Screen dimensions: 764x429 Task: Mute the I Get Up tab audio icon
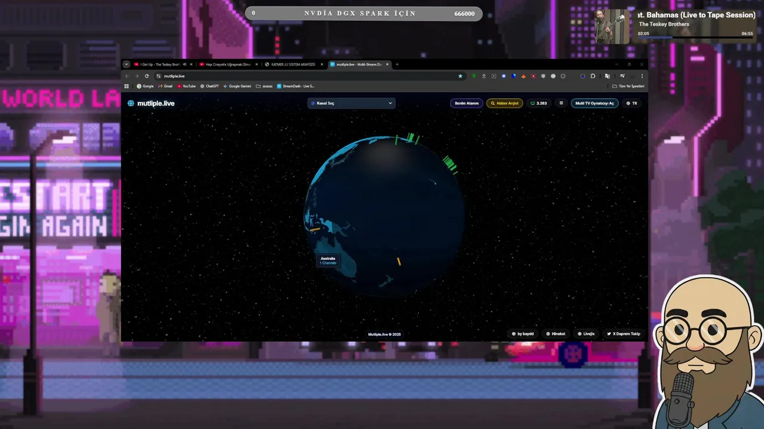[x=184, y=64]
